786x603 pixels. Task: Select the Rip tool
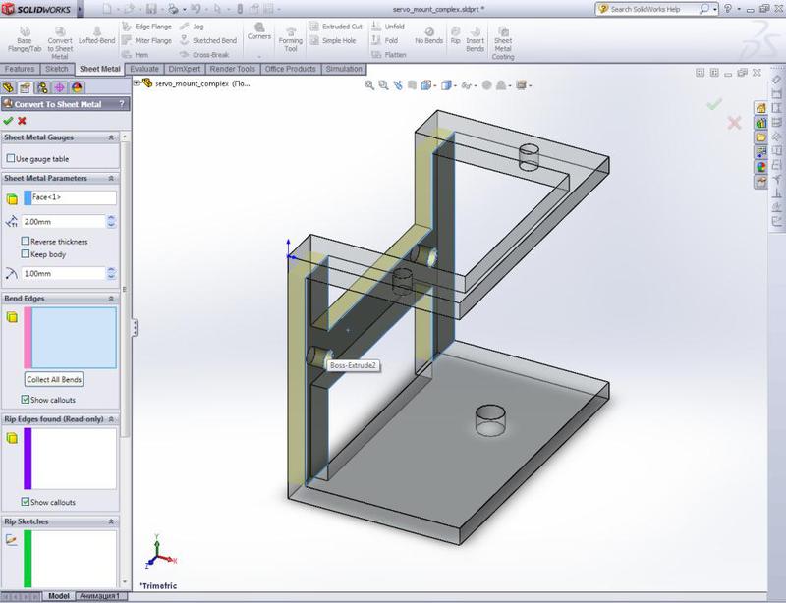point(455,36)
